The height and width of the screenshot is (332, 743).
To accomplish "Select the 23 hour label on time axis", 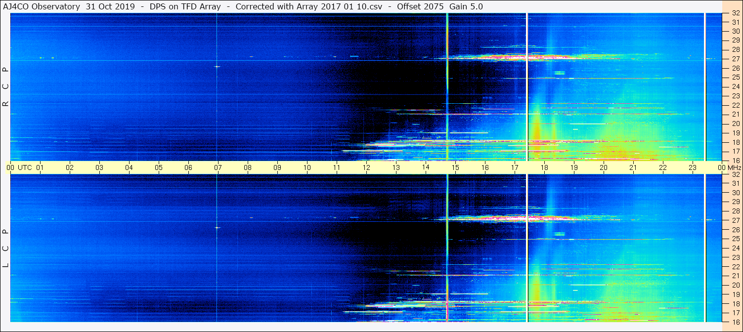I will click(x=693, y=167).
